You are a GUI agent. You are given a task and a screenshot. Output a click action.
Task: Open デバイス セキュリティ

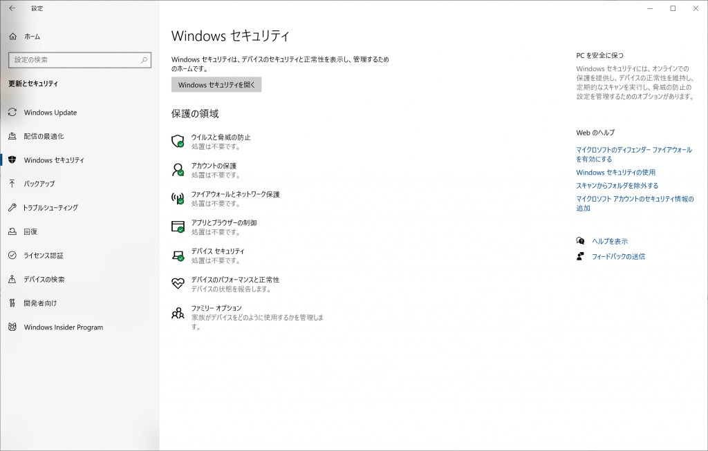(218, 251)
